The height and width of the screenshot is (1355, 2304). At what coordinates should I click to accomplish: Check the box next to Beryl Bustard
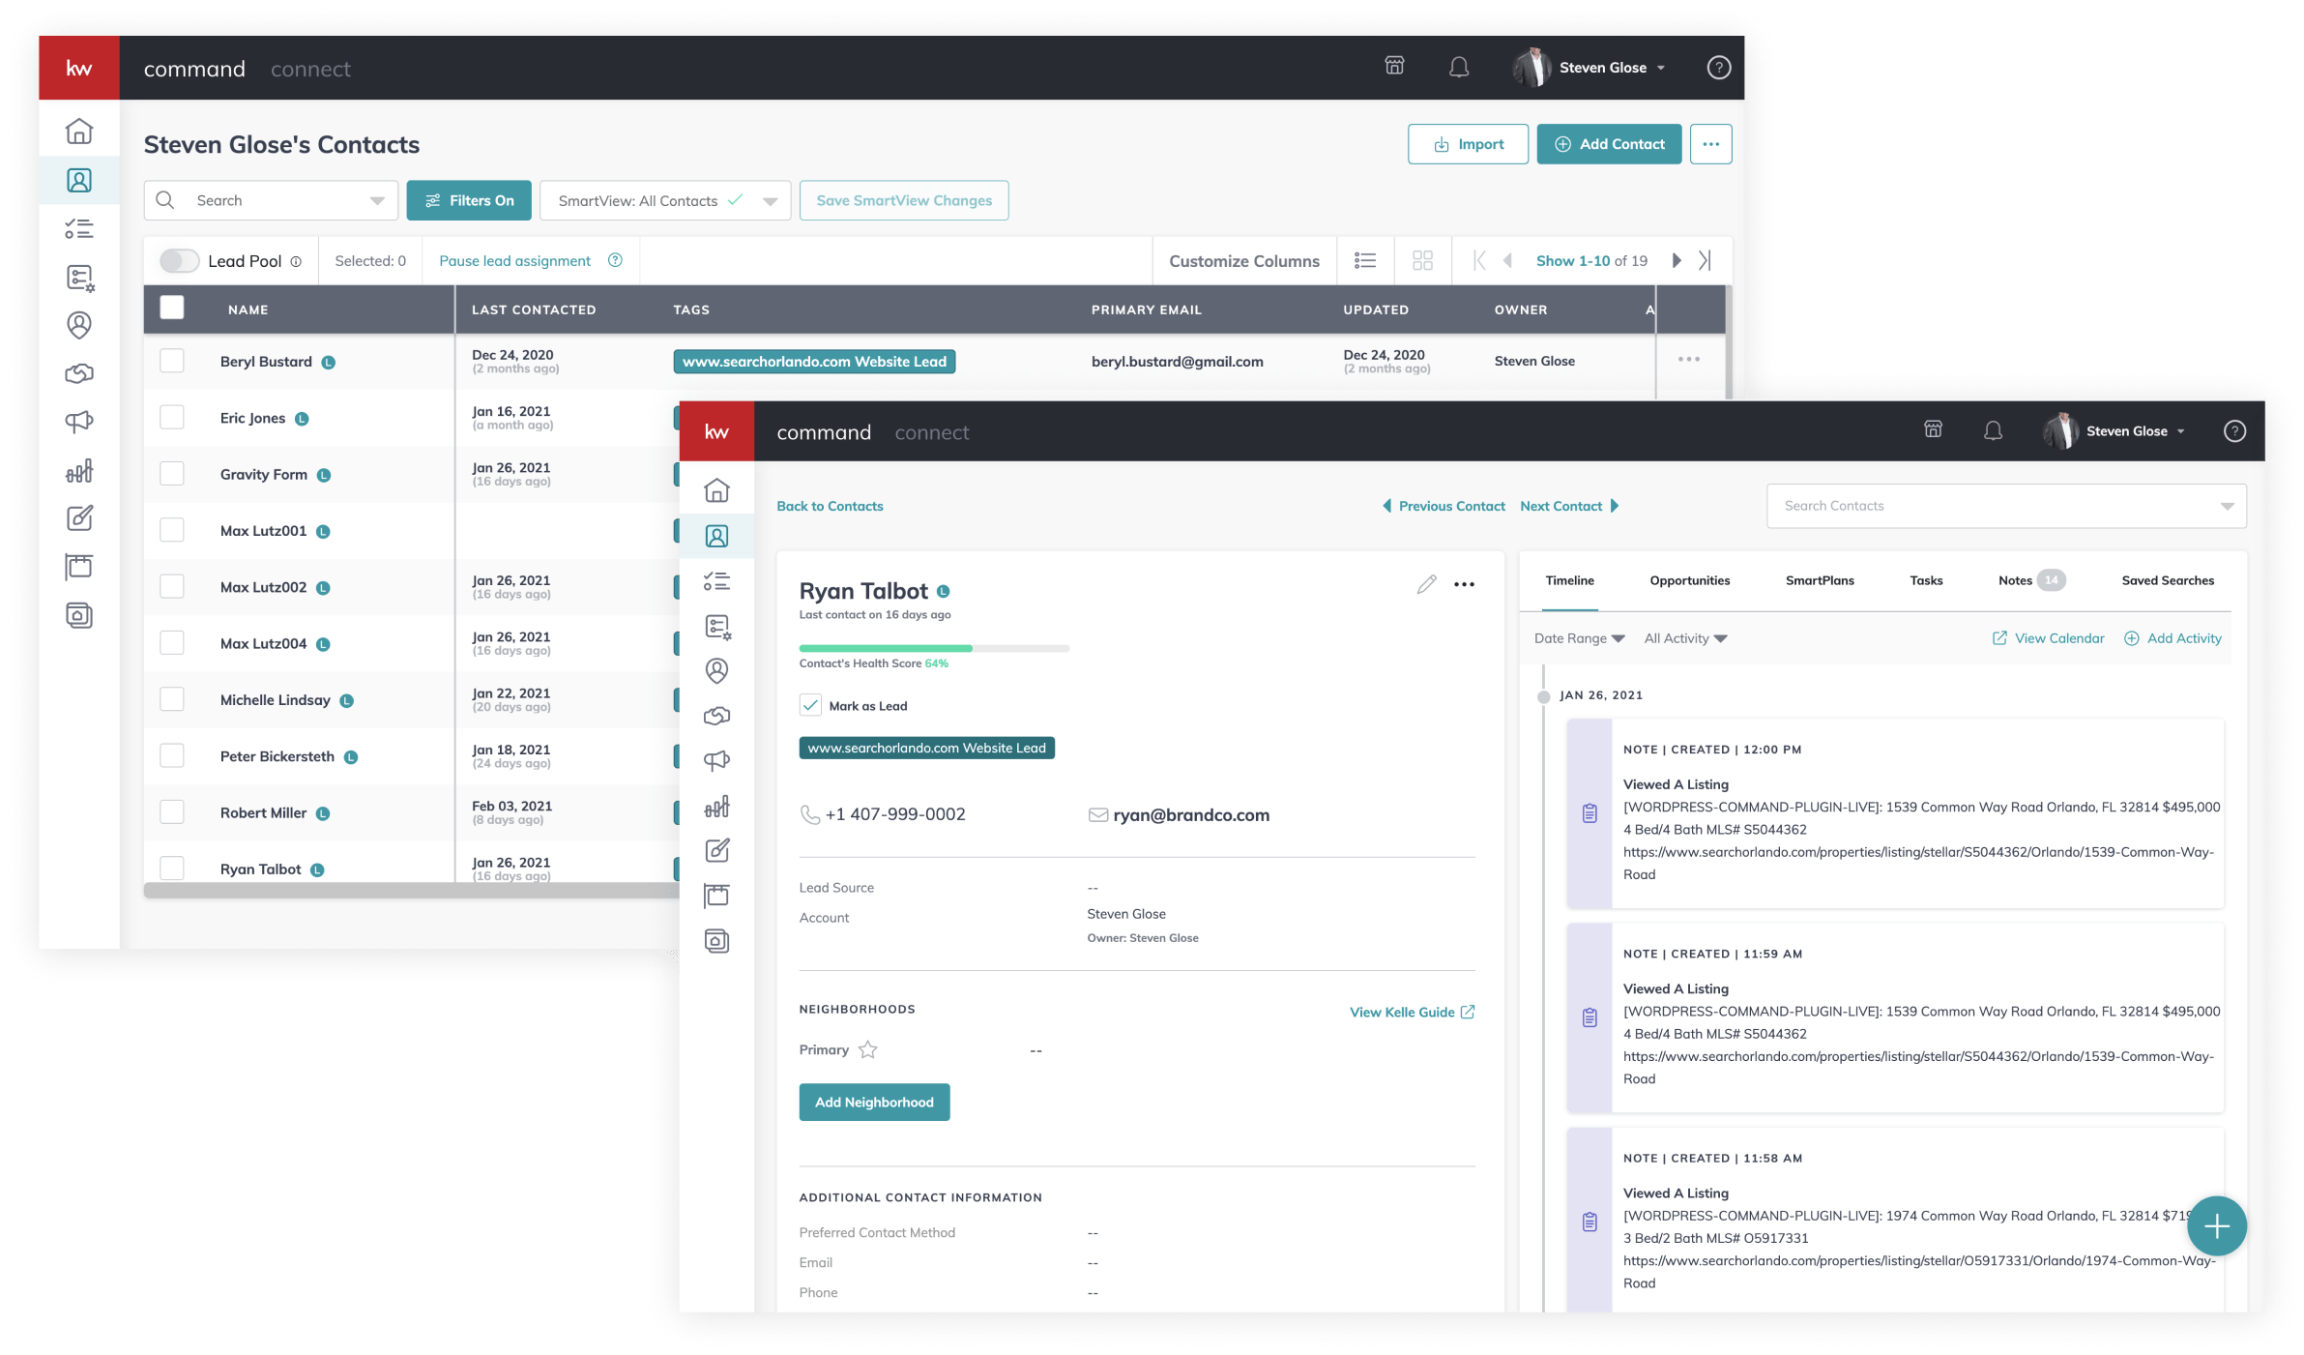click(x=172, y=361)
